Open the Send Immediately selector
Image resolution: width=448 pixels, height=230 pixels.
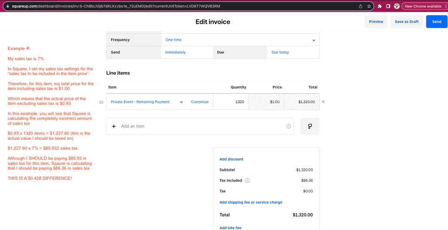[x=187, y=52]
